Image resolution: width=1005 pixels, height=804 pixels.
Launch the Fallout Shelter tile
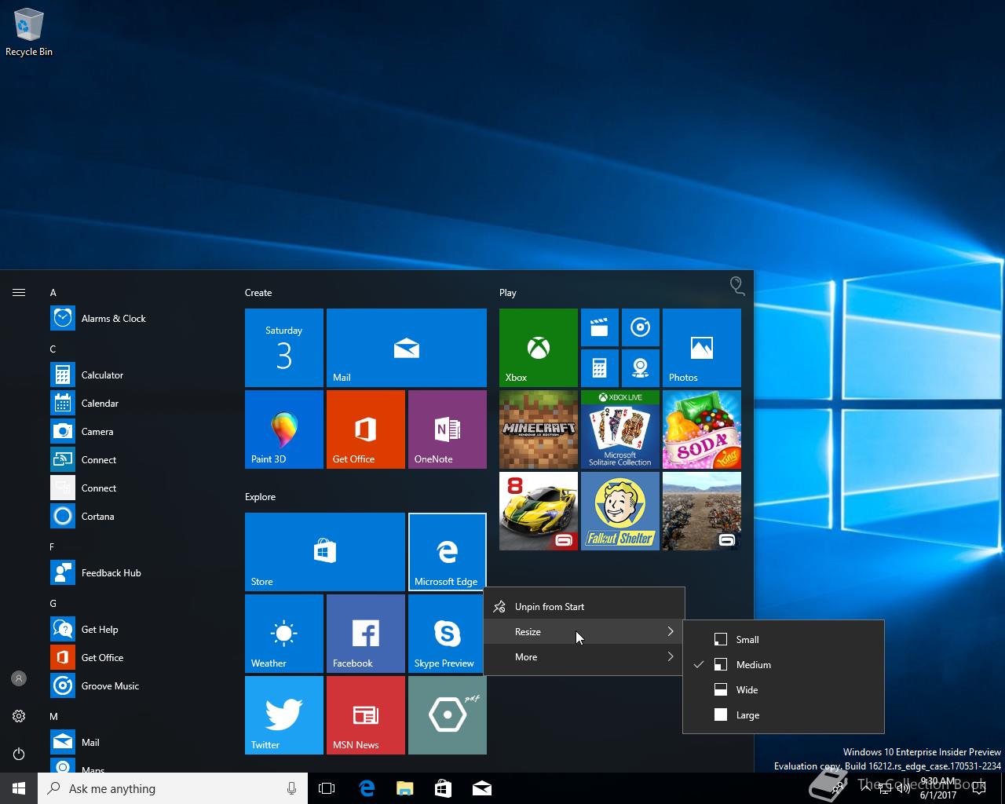620,511
